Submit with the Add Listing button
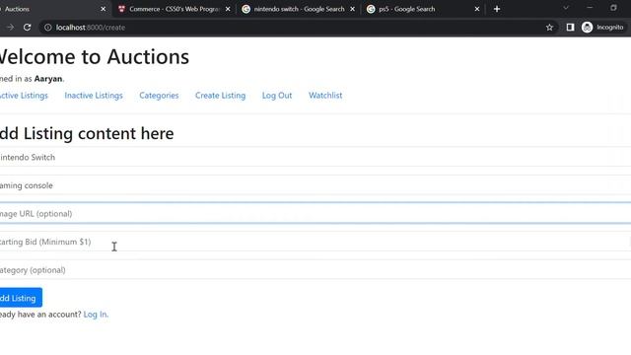 pos(20,298)
